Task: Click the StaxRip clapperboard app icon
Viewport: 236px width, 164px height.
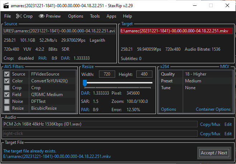Action: coord(6,6)
